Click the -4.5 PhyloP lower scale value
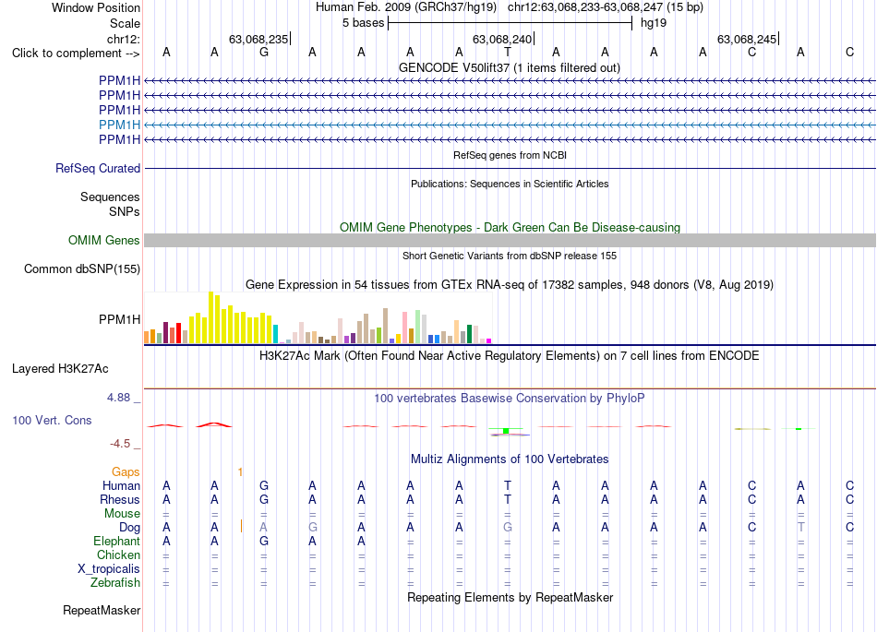Screen dimensions: 877x632 point(120,444)
